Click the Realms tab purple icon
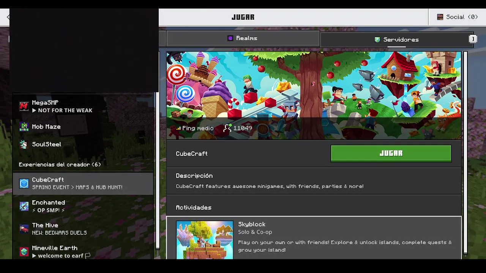 click(x=230, y=38)
